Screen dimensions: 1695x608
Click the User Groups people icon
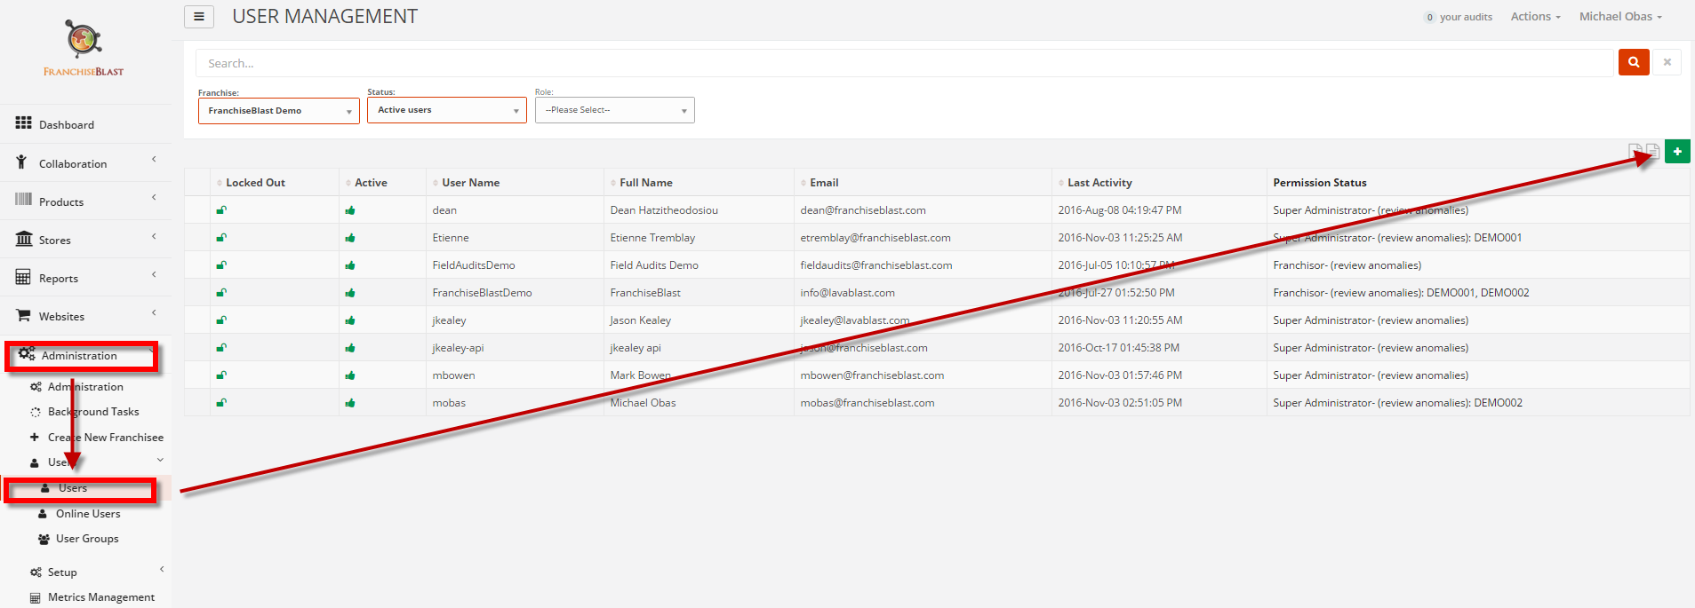coord(44,539)
